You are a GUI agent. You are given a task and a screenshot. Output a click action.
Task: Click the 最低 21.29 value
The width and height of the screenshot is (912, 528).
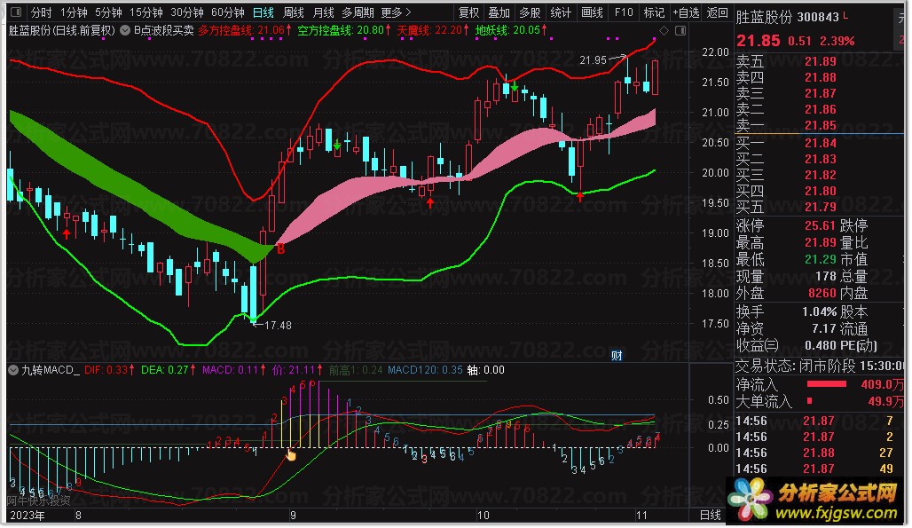pyautogui.click(x=820, y=259)
